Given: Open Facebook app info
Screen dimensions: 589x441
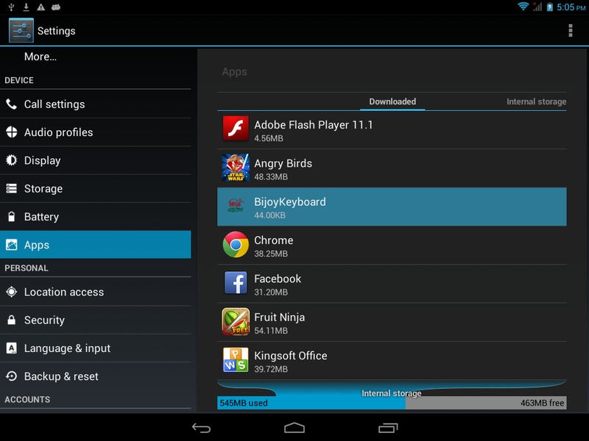Looking at the screenshot, I should point(392,284).
